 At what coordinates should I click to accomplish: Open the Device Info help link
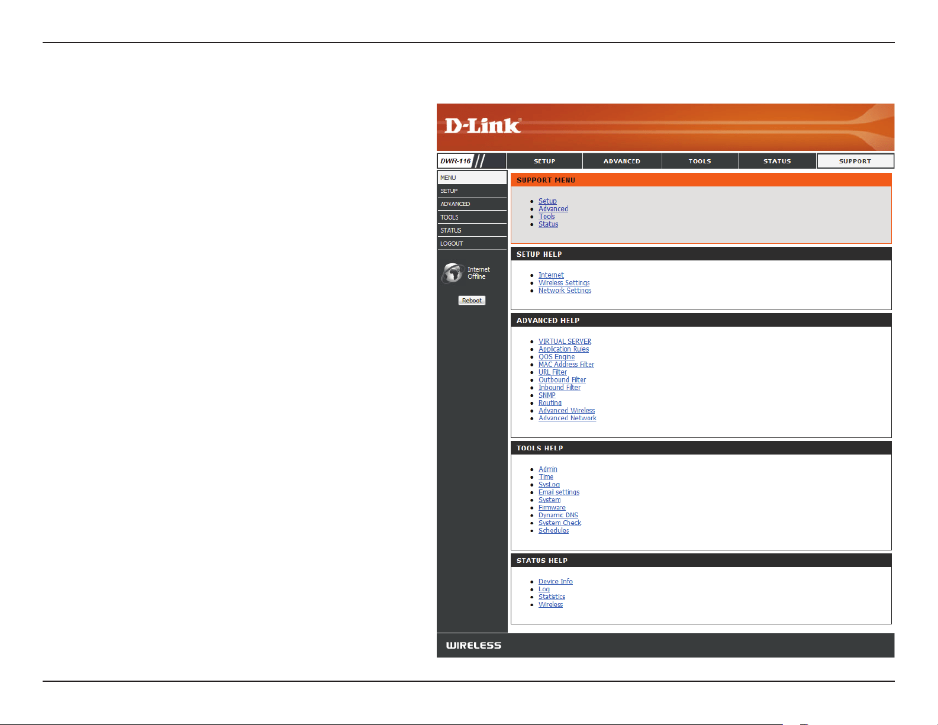point(555,582)
